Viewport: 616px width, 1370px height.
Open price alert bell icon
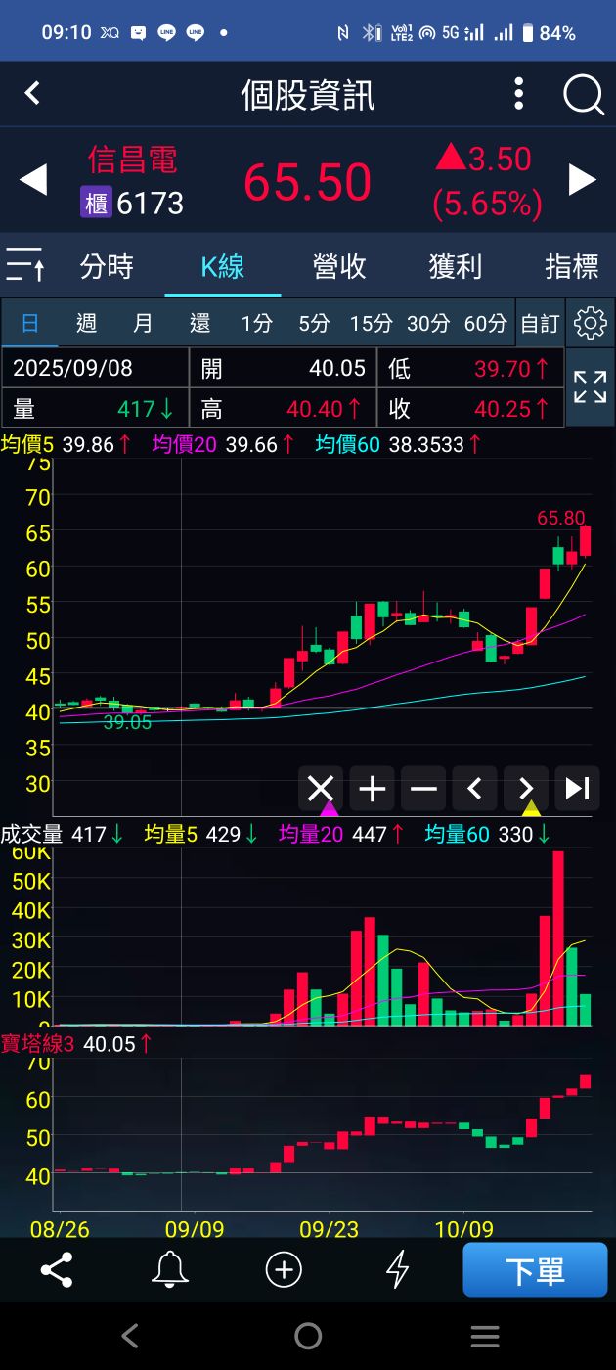pos(169,1270)
